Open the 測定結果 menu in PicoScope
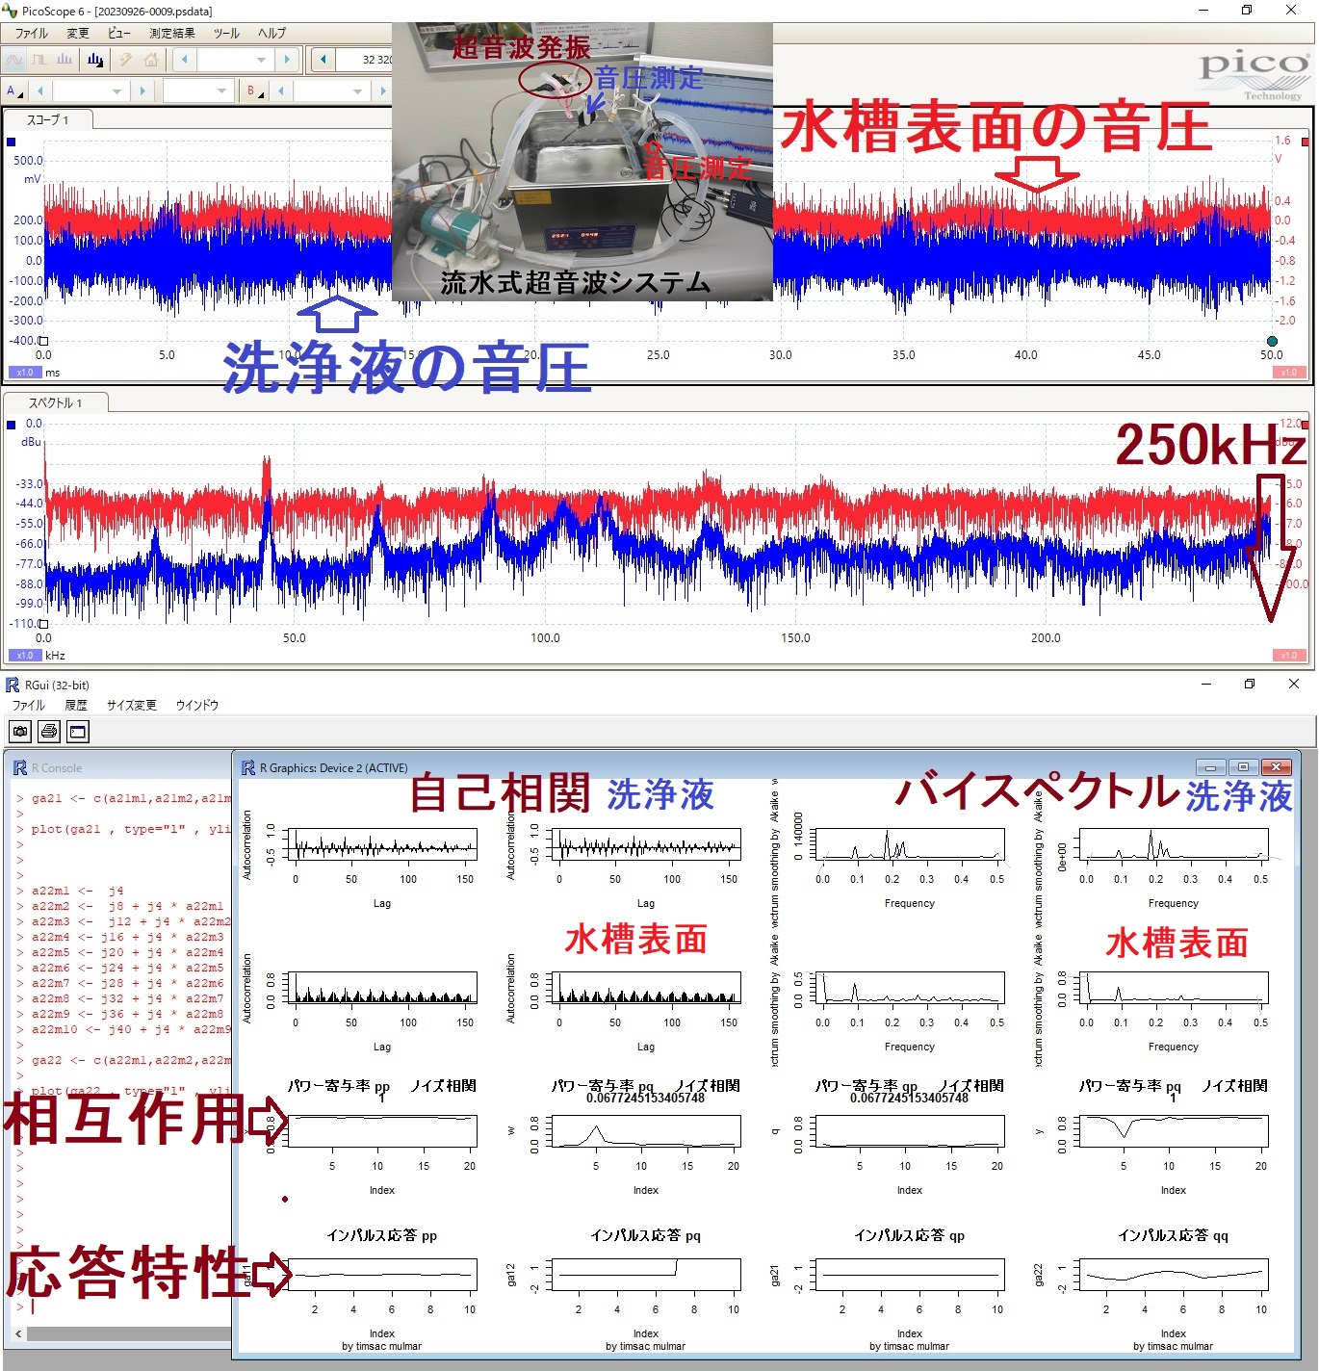 pos(171,33)
